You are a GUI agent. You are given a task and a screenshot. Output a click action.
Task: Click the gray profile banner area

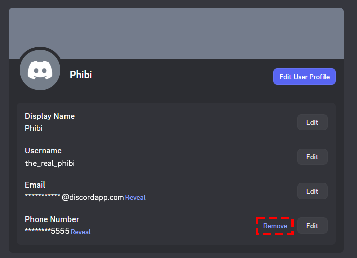tap(203, 33)
